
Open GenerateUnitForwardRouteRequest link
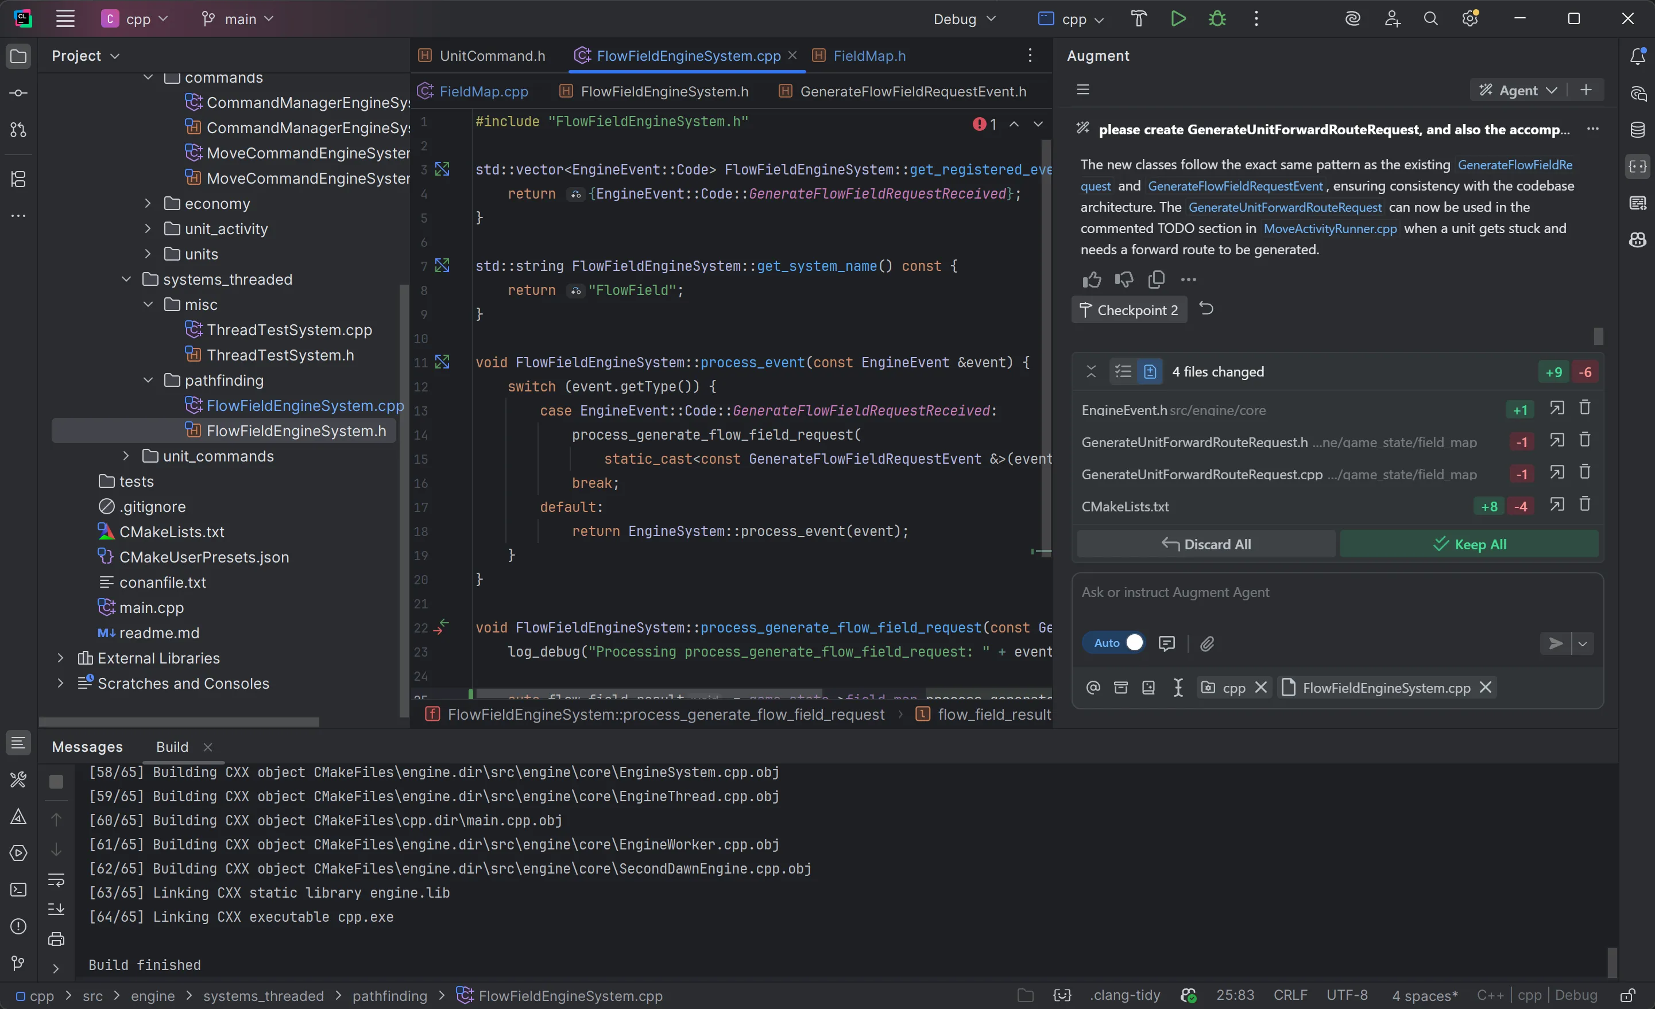click(x=1285, y=207)
